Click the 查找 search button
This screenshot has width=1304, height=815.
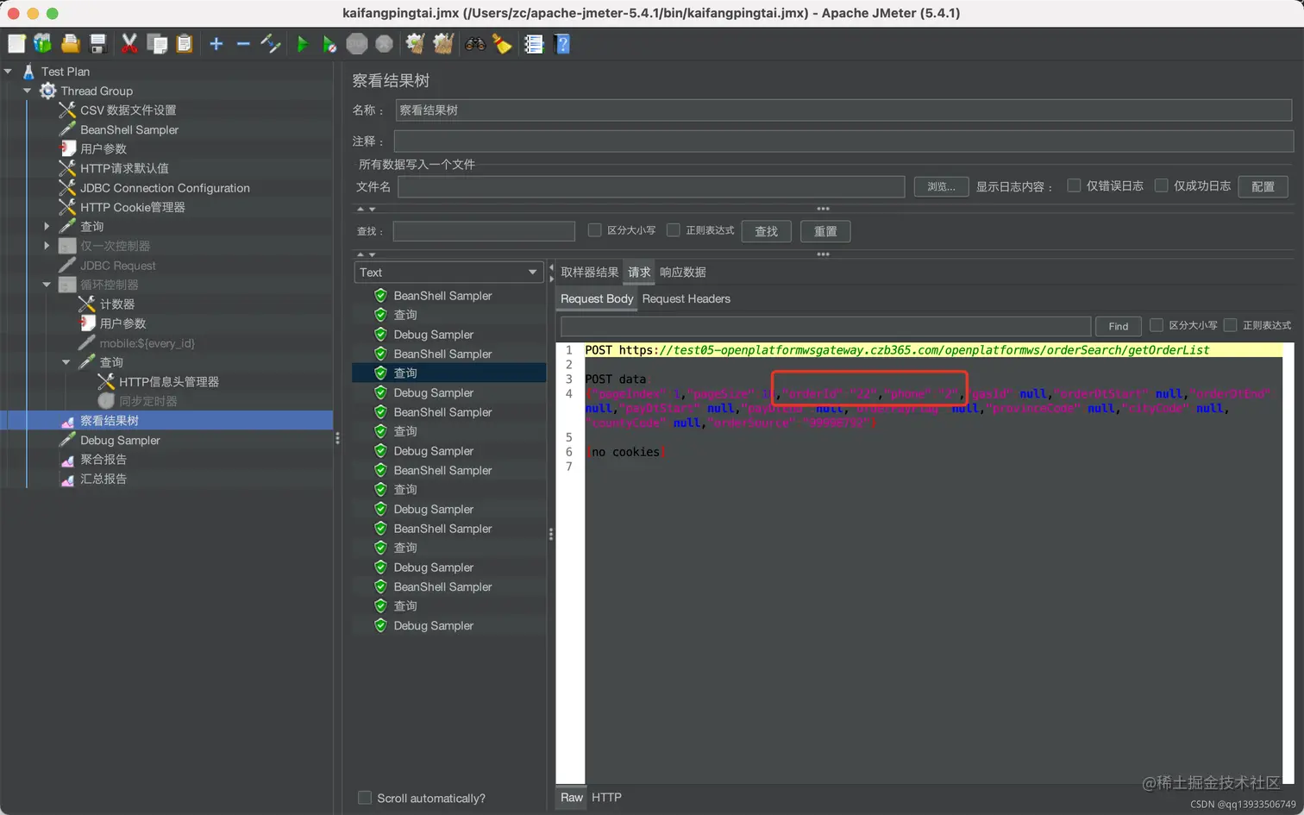tap(767, 231)
